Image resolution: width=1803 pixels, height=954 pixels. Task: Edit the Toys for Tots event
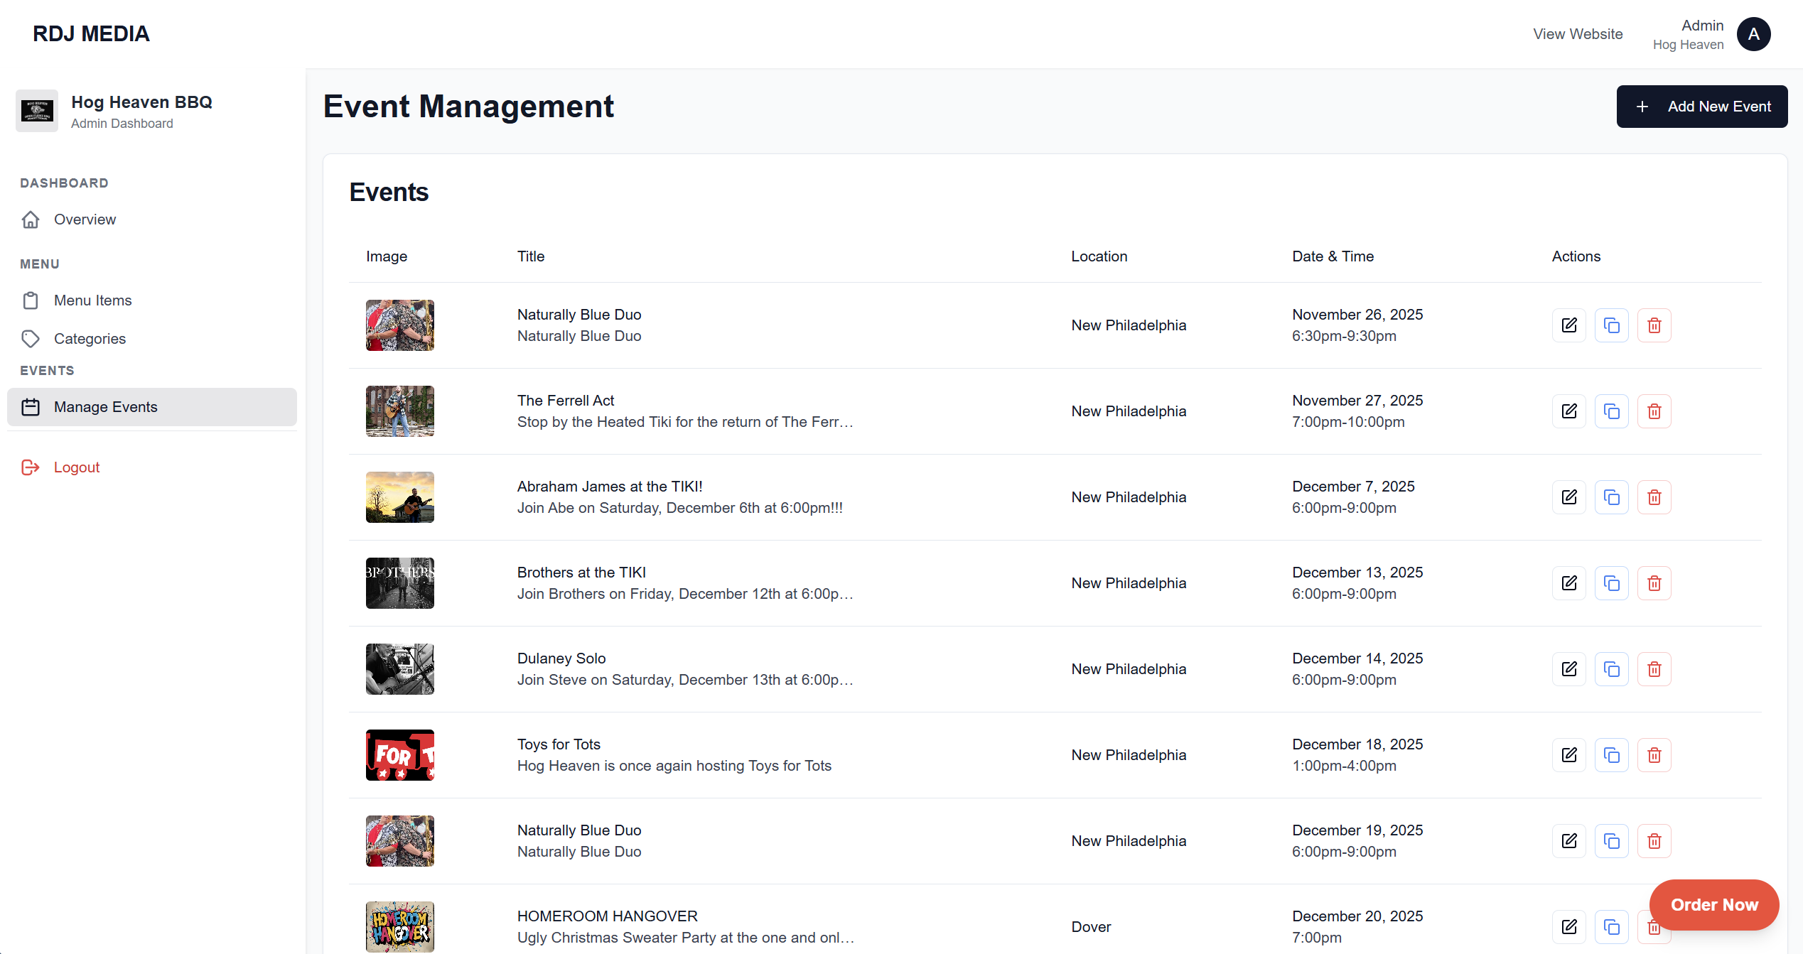pyautogui.click(x=1569, y=754)
